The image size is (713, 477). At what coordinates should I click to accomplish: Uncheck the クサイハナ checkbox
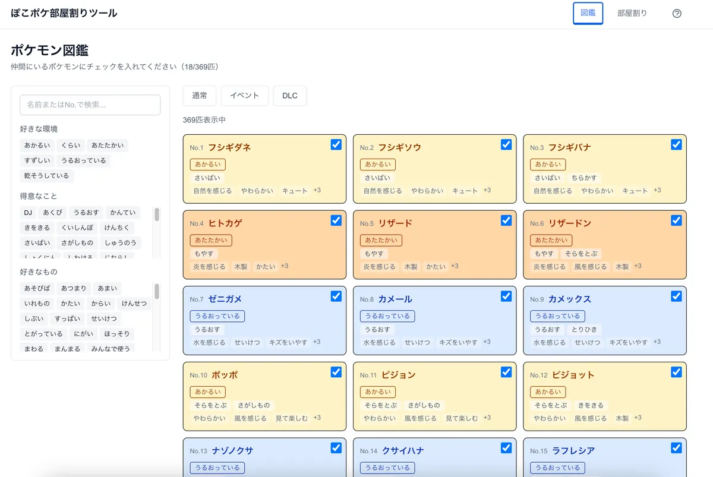click(506, 448)
